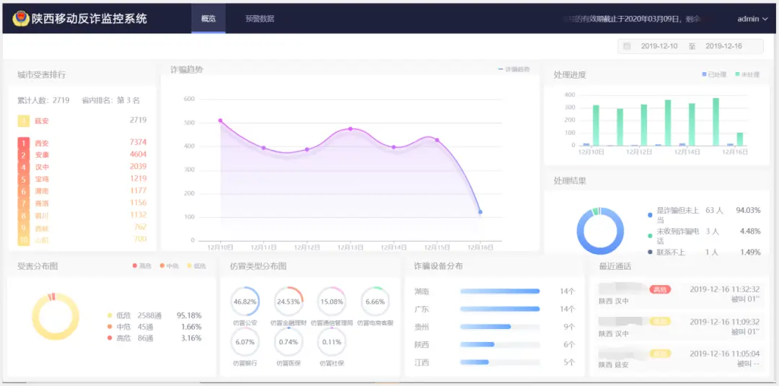Click the 江西 device progress bar
Image resolution: width=779 pixels, height=386 pixels.
(500, 362)
